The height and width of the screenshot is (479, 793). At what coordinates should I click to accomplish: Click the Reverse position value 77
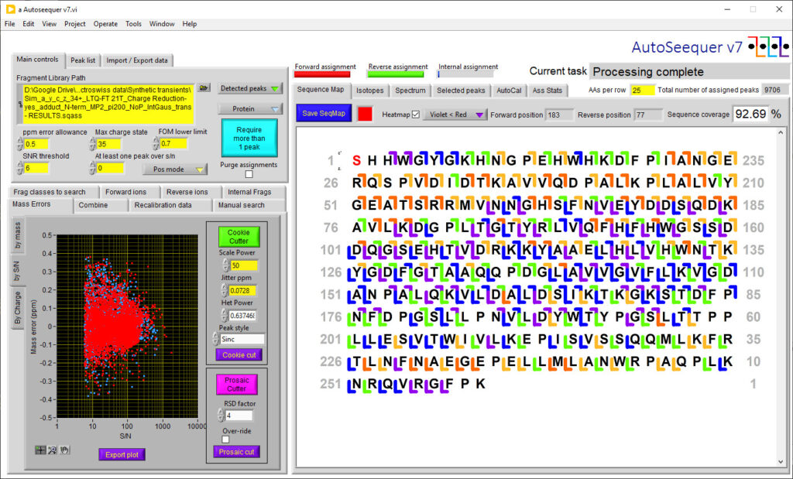point(648,115)
